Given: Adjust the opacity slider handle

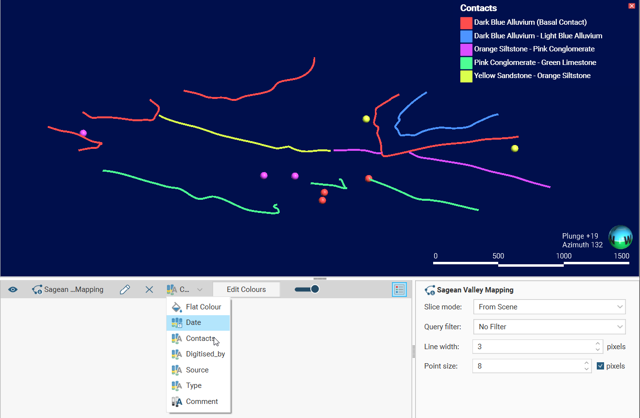Looking at the screenshot, I should [315, 289].
